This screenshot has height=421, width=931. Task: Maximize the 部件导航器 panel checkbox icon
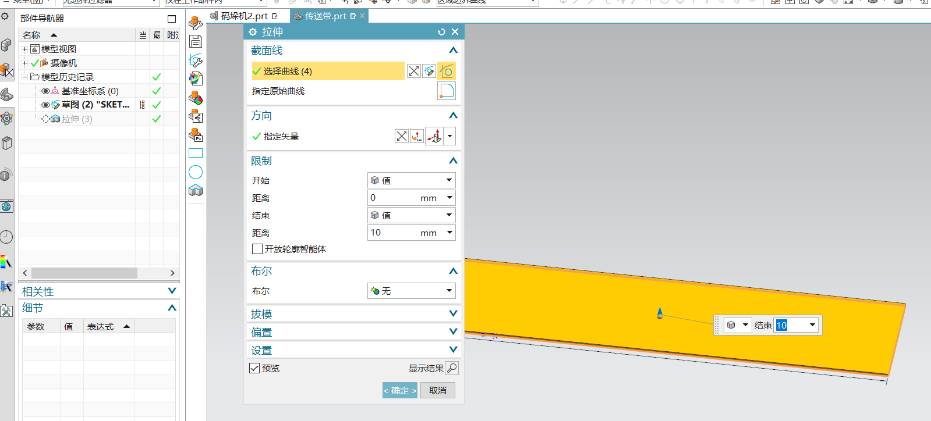[172, 19]
